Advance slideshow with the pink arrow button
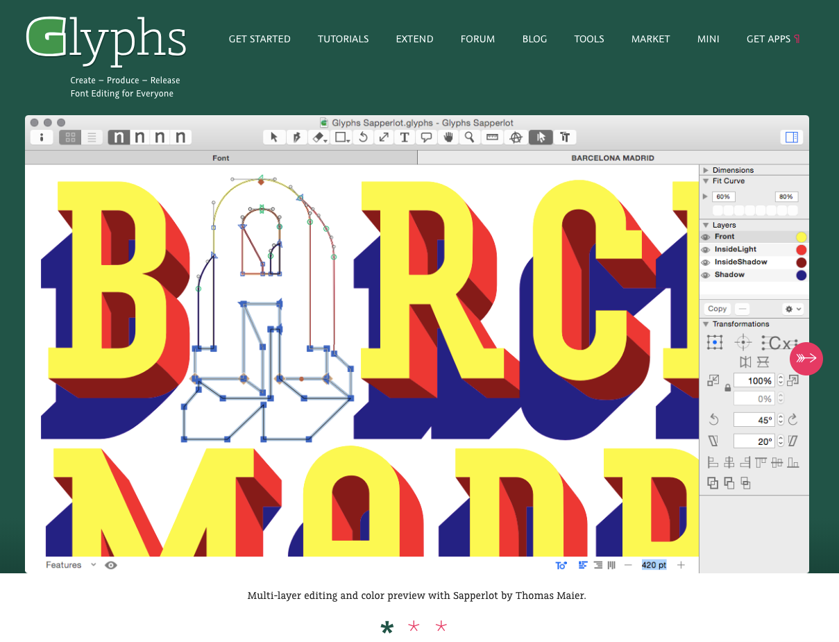The height and width of the screenshot is (642, 839). (x=806, y=359)
